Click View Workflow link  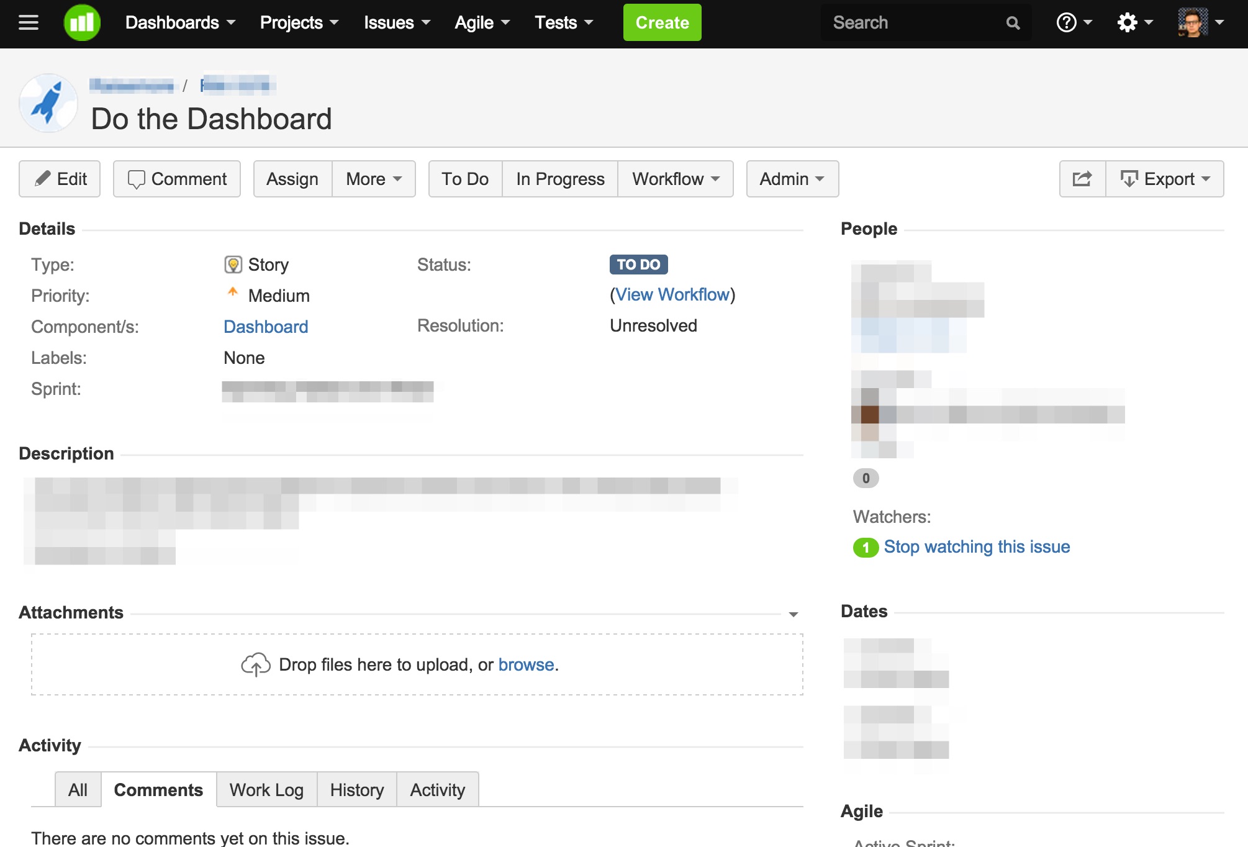click(x=672, y=294)
